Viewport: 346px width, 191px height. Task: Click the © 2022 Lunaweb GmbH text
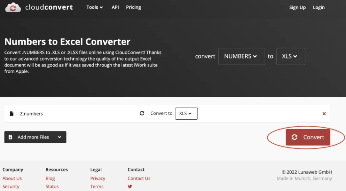click(x=306, y=172)
